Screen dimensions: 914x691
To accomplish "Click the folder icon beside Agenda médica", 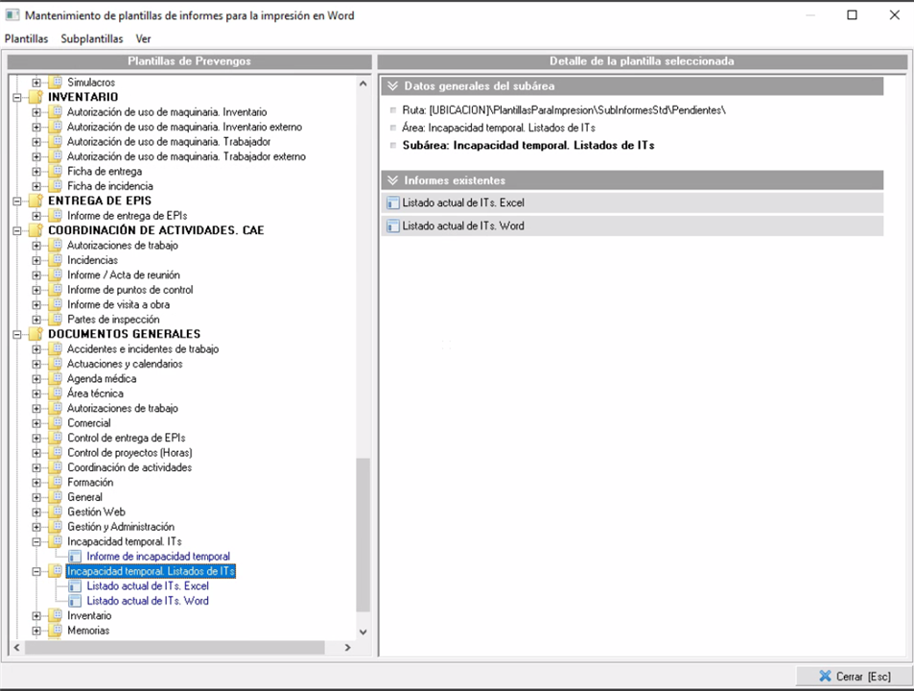I will pyautogui.click(x=56, y=379).
